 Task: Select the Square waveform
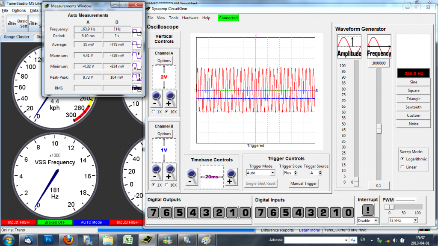pos(414,91)
